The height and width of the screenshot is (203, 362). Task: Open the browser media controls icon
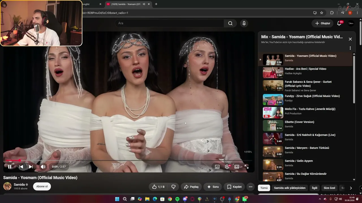click(x=342, y=13)
